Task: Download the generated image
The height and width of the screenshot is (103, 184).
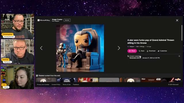Action: 151,51
